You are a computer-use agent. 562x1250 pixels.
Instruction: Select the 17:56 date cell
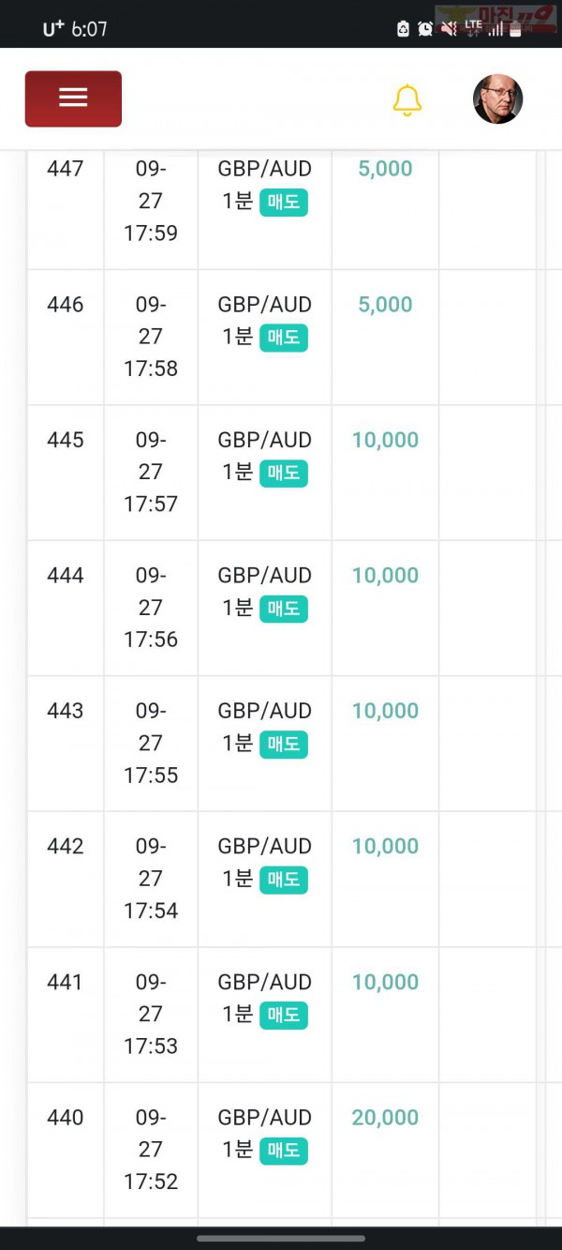click(151, 608)
